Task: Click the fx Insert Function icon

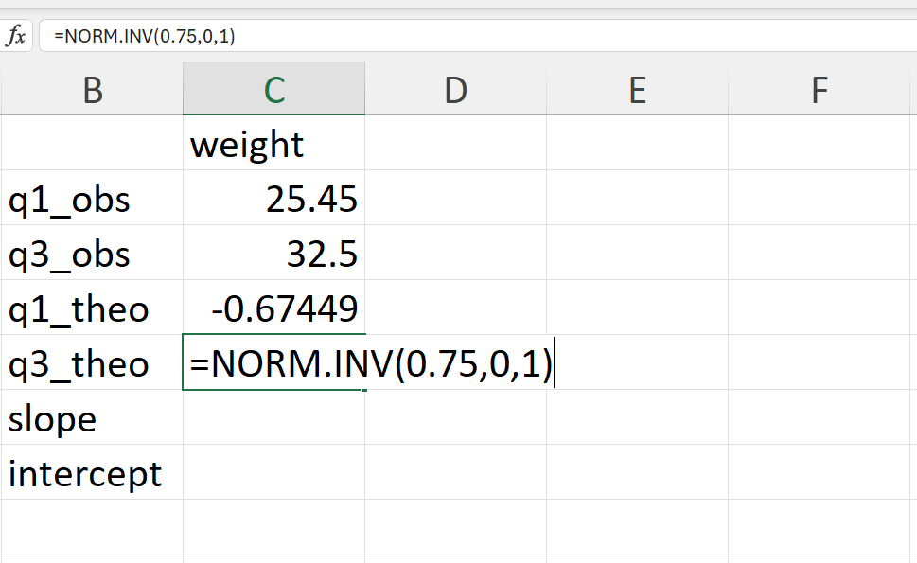Action: point(16,36)
